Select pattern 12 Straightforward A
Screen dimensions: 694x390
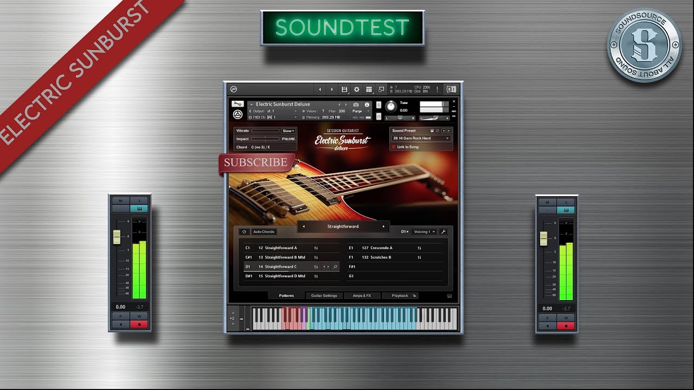point(291,248)
